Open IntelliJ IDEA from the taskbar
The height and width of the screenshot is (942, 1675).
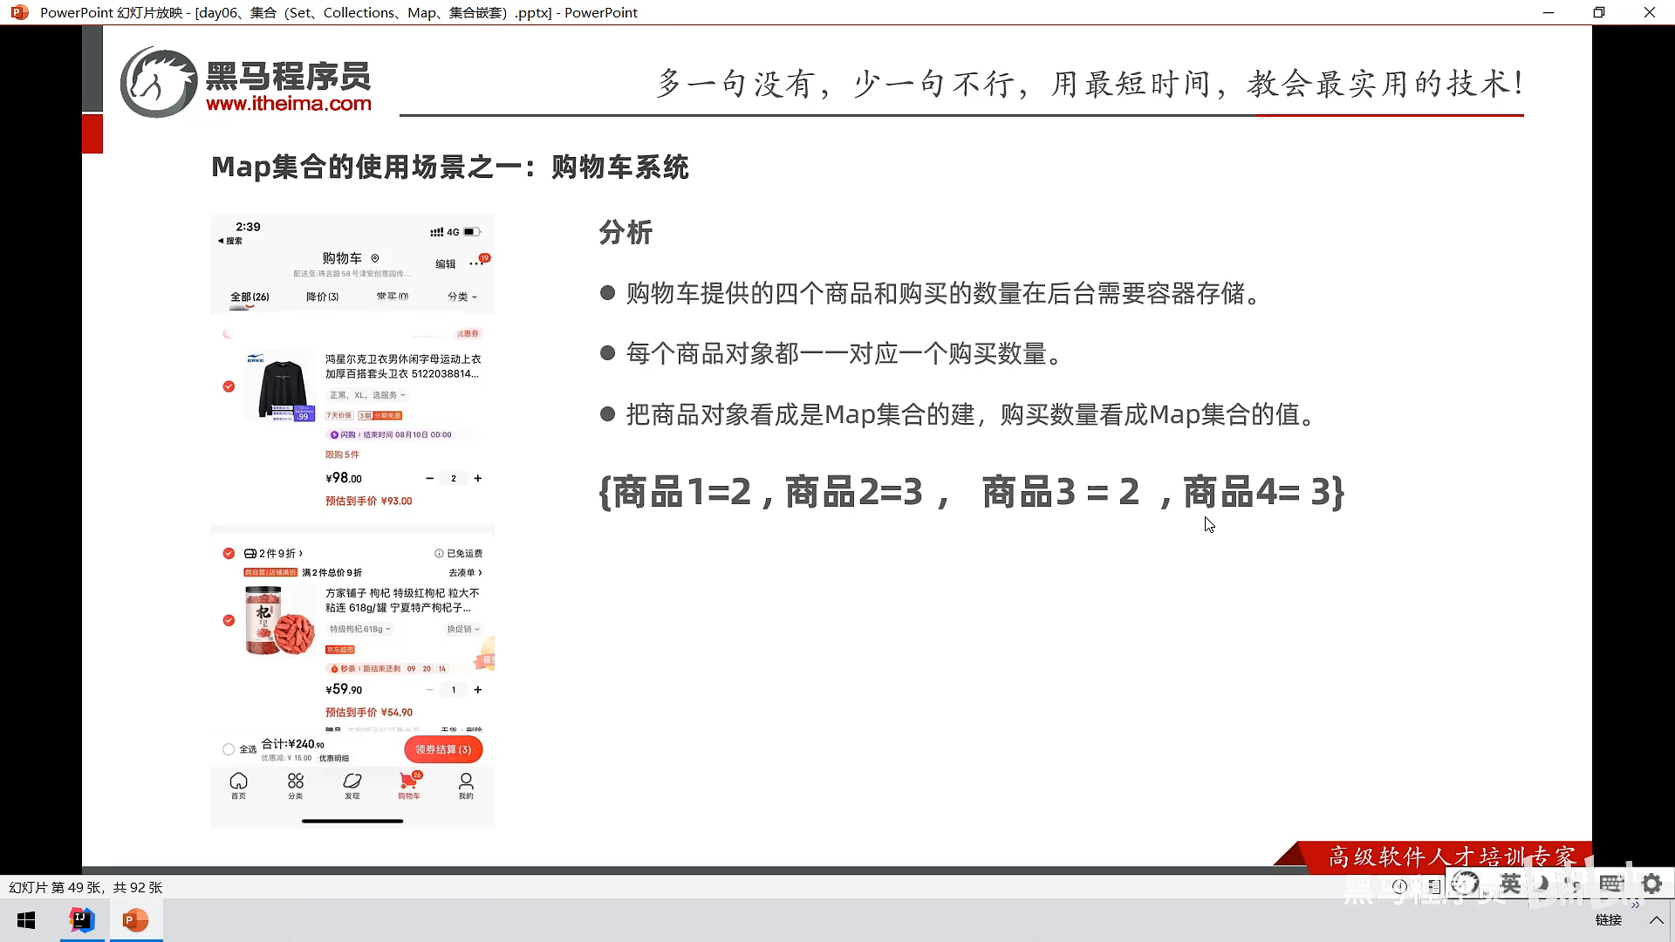(82, 920)
